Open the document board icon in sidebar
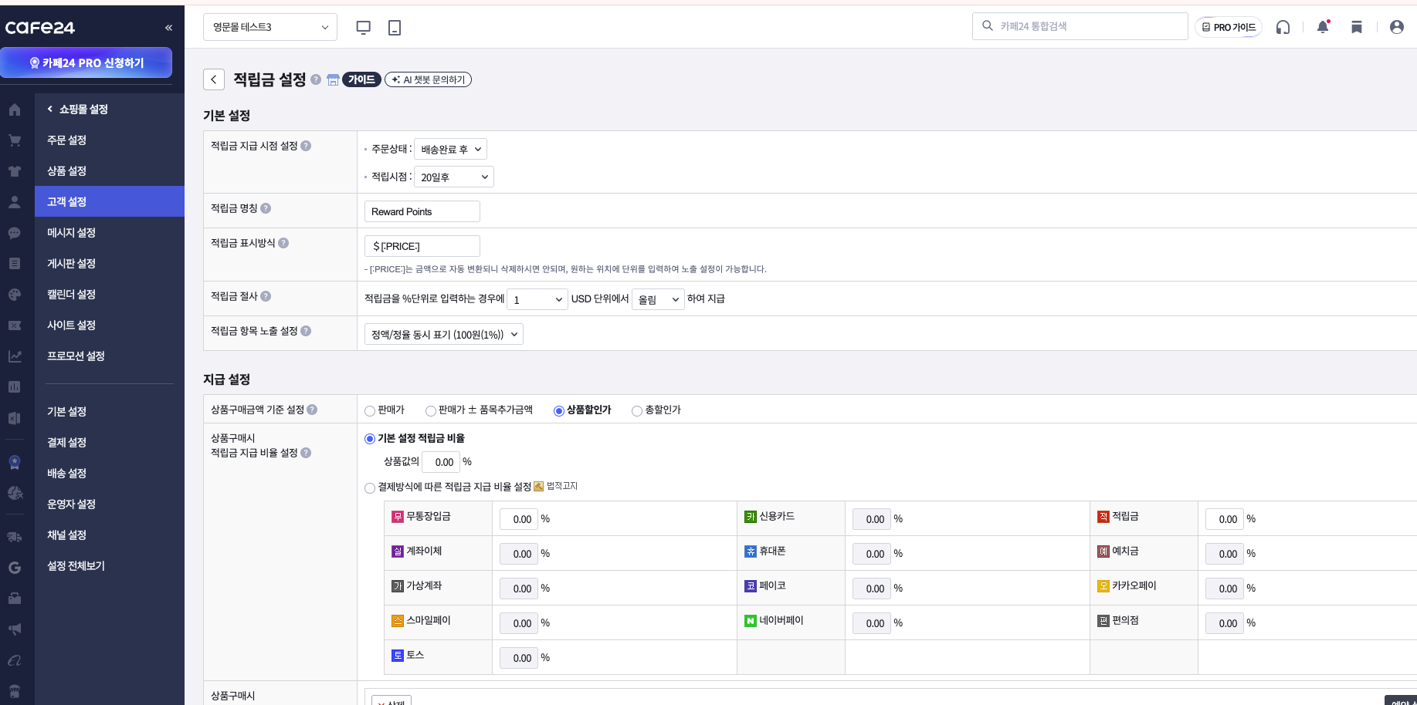1417x705 pixels. point(15,264)
